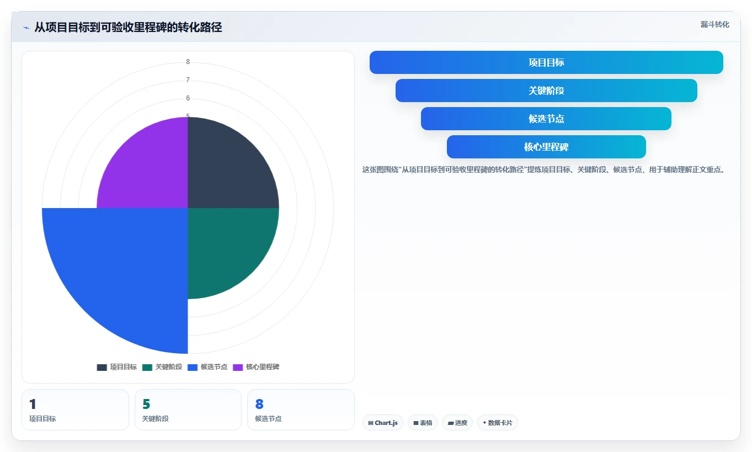Toggle the 核心里程碑 legend item under the chart

pyautogui.click(x=256, y=367)
